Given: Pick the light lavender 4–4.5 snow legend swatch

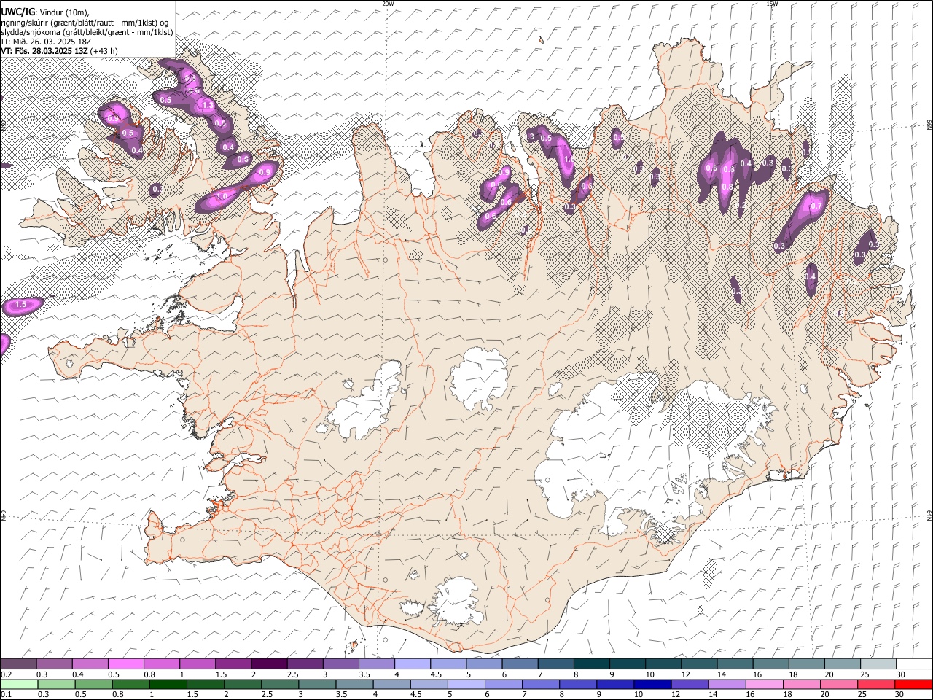Looking at the screenshot, I should tap(412, 664).
